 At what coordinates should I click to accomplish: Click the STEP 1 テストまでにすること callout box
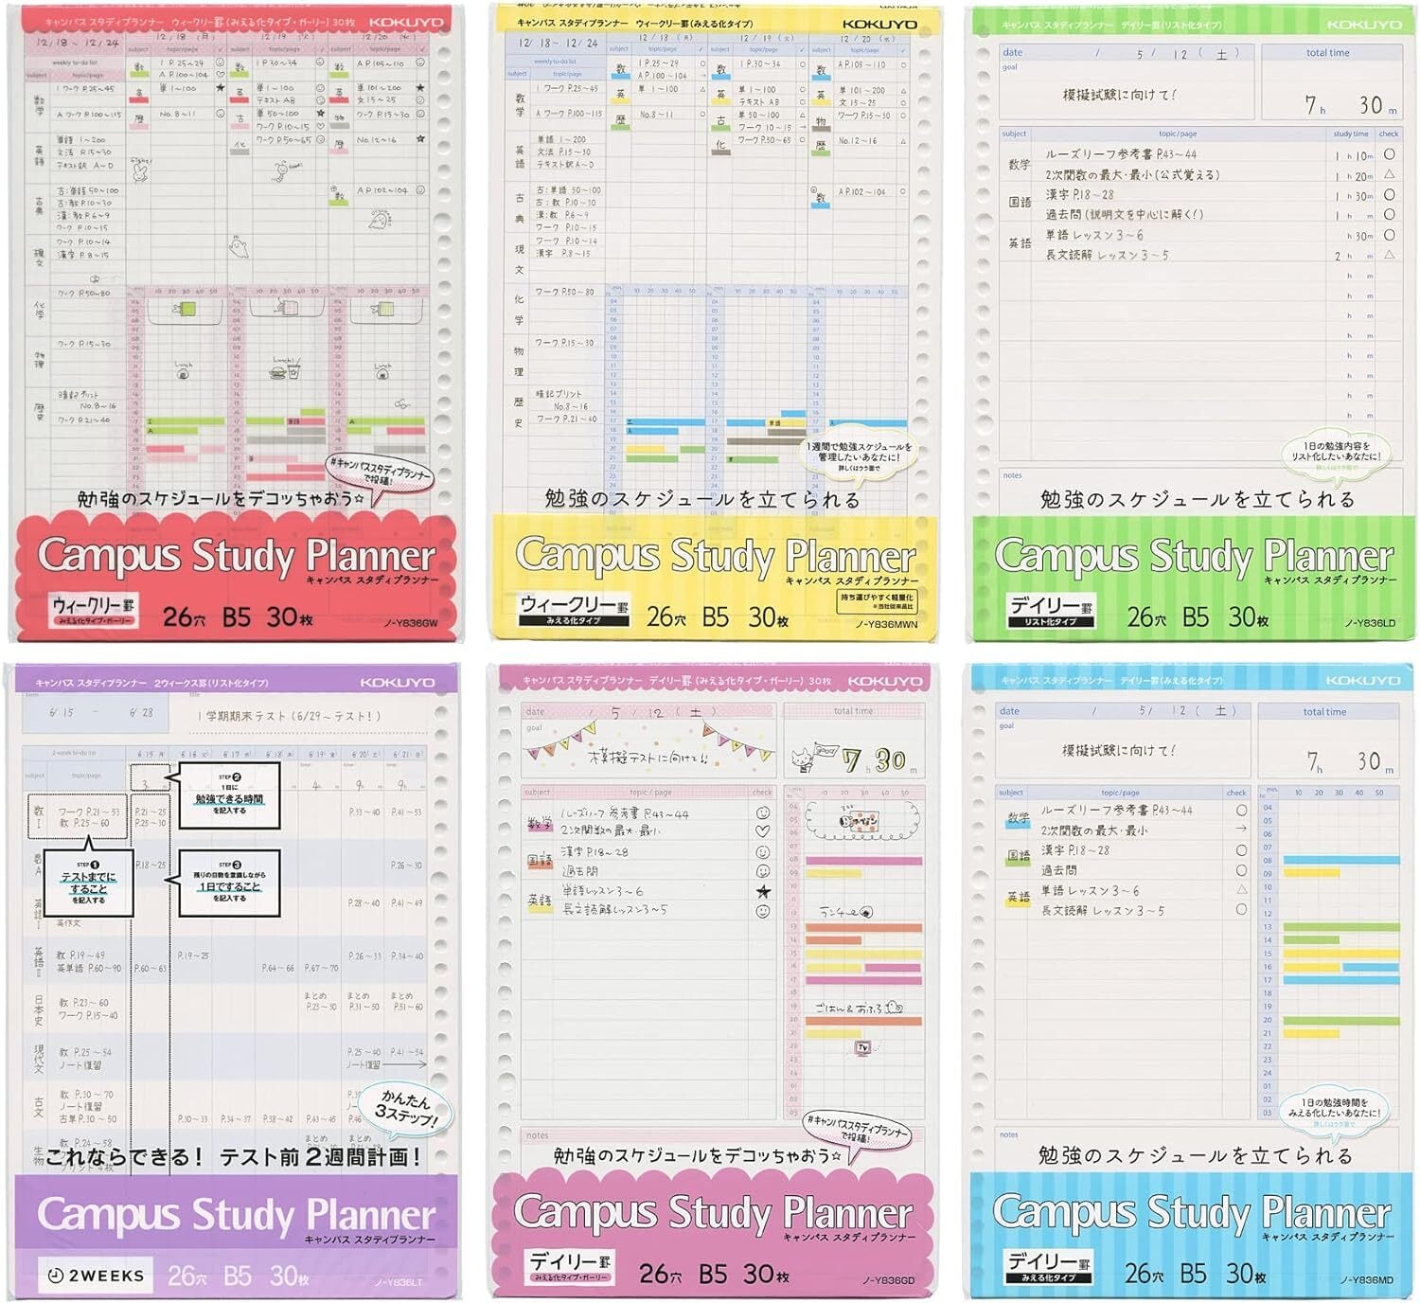[88, 884]
